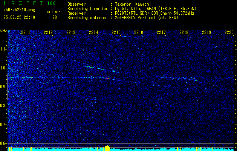
Task: Click the time axis label 2218
Action: [184, 32]
